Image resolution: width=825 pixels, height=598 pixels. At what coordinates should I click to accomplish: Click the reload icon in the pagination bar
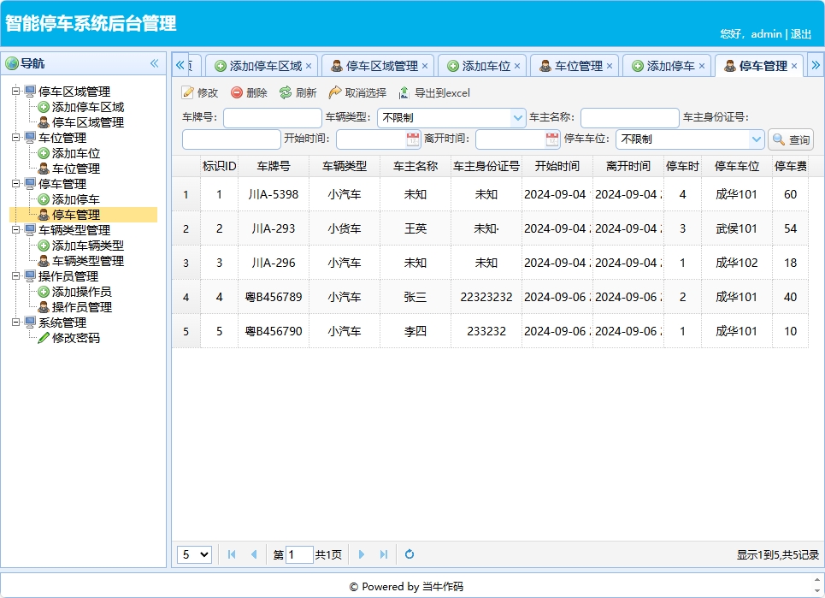[x=409, y=554]
